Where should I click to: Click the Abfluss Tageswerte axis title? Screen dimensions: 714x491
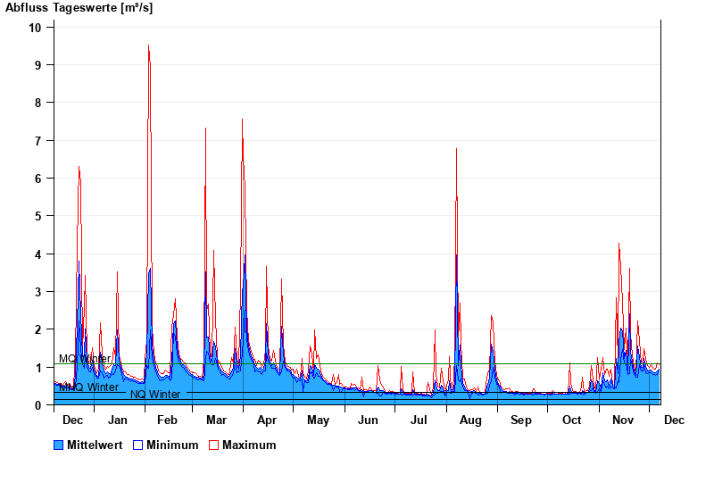79,8
